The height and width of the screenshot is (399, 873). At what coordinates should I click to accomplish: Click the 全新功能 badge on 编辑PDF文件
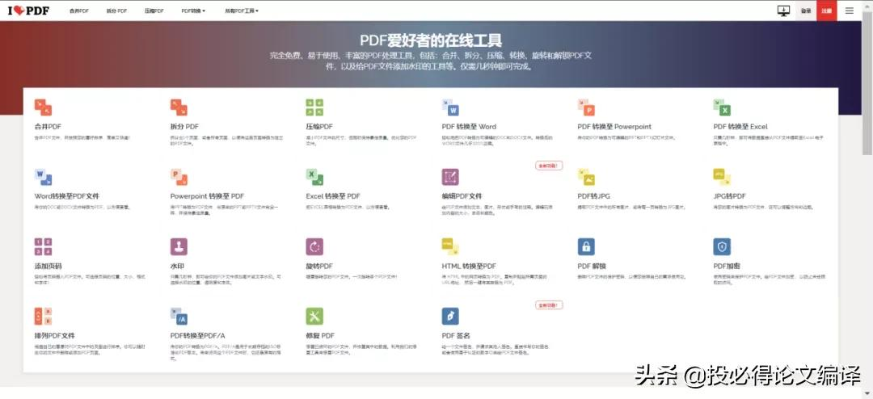(549, 166)
